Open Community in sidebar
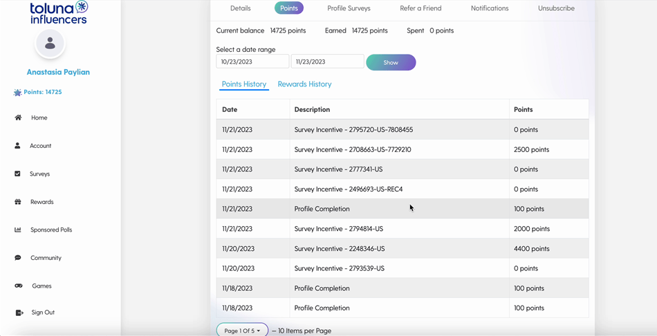 pos(46,258)
